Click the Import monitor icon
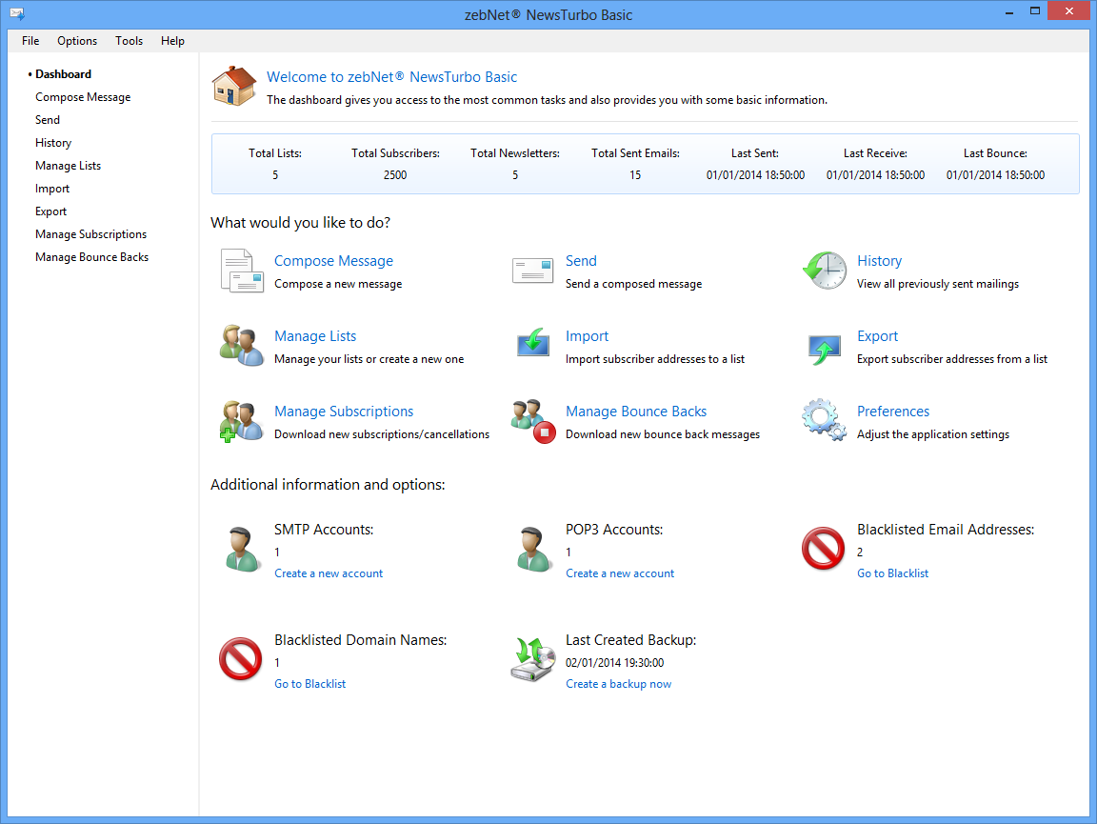Image resolution: width=1097 pixels, height=824 pixels. 532,344
